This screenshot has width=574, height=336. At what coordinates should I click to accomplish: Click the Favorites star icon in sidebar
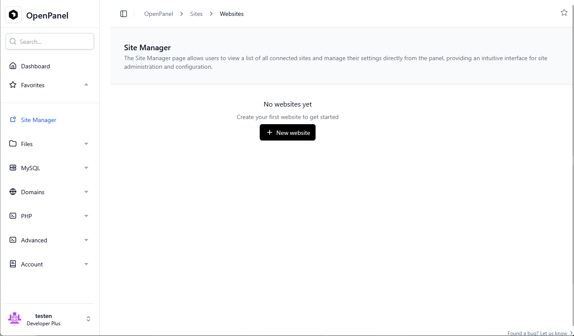tap(13, 85)
